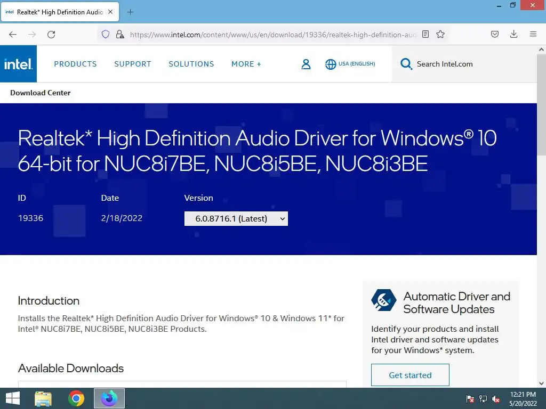Screen dimensions: 546x409
Task: Click the network tray icon
Action: click(x=483, y=399)
